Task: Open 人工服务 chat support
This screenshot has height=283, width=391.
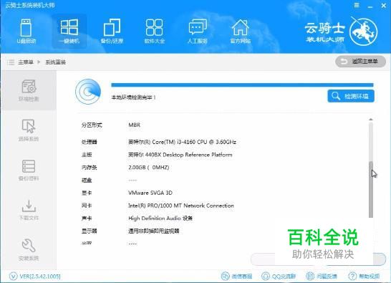Action: pos(198,31)
